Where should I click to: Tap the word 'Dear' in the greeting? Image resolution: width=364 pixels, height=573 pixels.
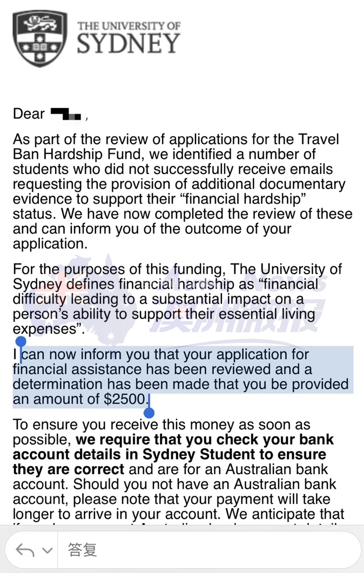[29, 114]
